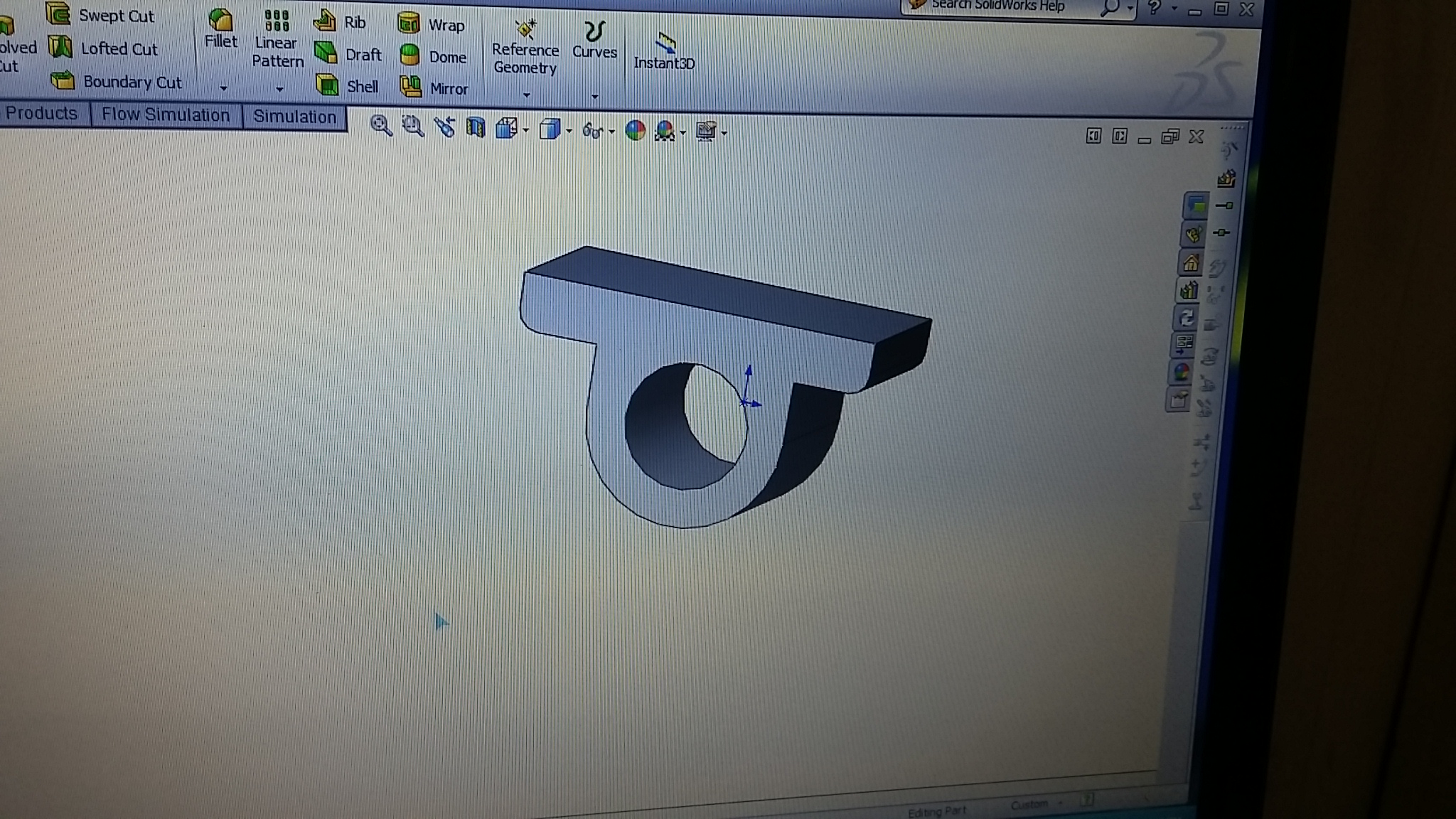This screenshot has width=1456, height=819.
Task: Switch to the Flow Simulation tab
Action: 166,115
